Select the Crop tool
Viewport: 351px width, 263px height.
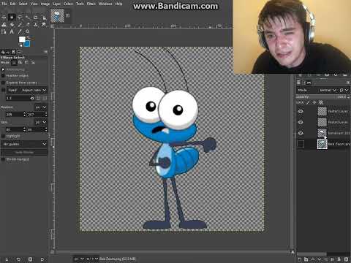[36, 18]
